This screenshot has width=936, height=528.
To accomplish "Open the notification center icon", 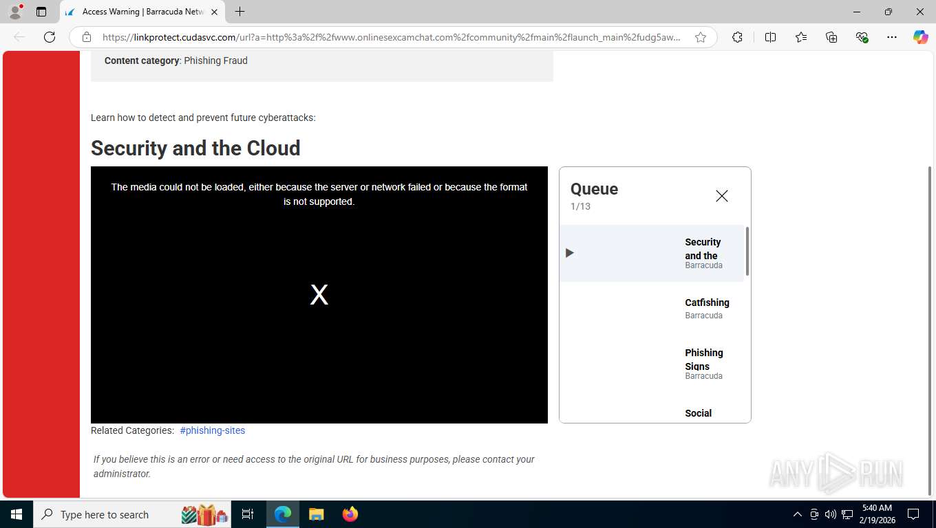I will 913,514.
